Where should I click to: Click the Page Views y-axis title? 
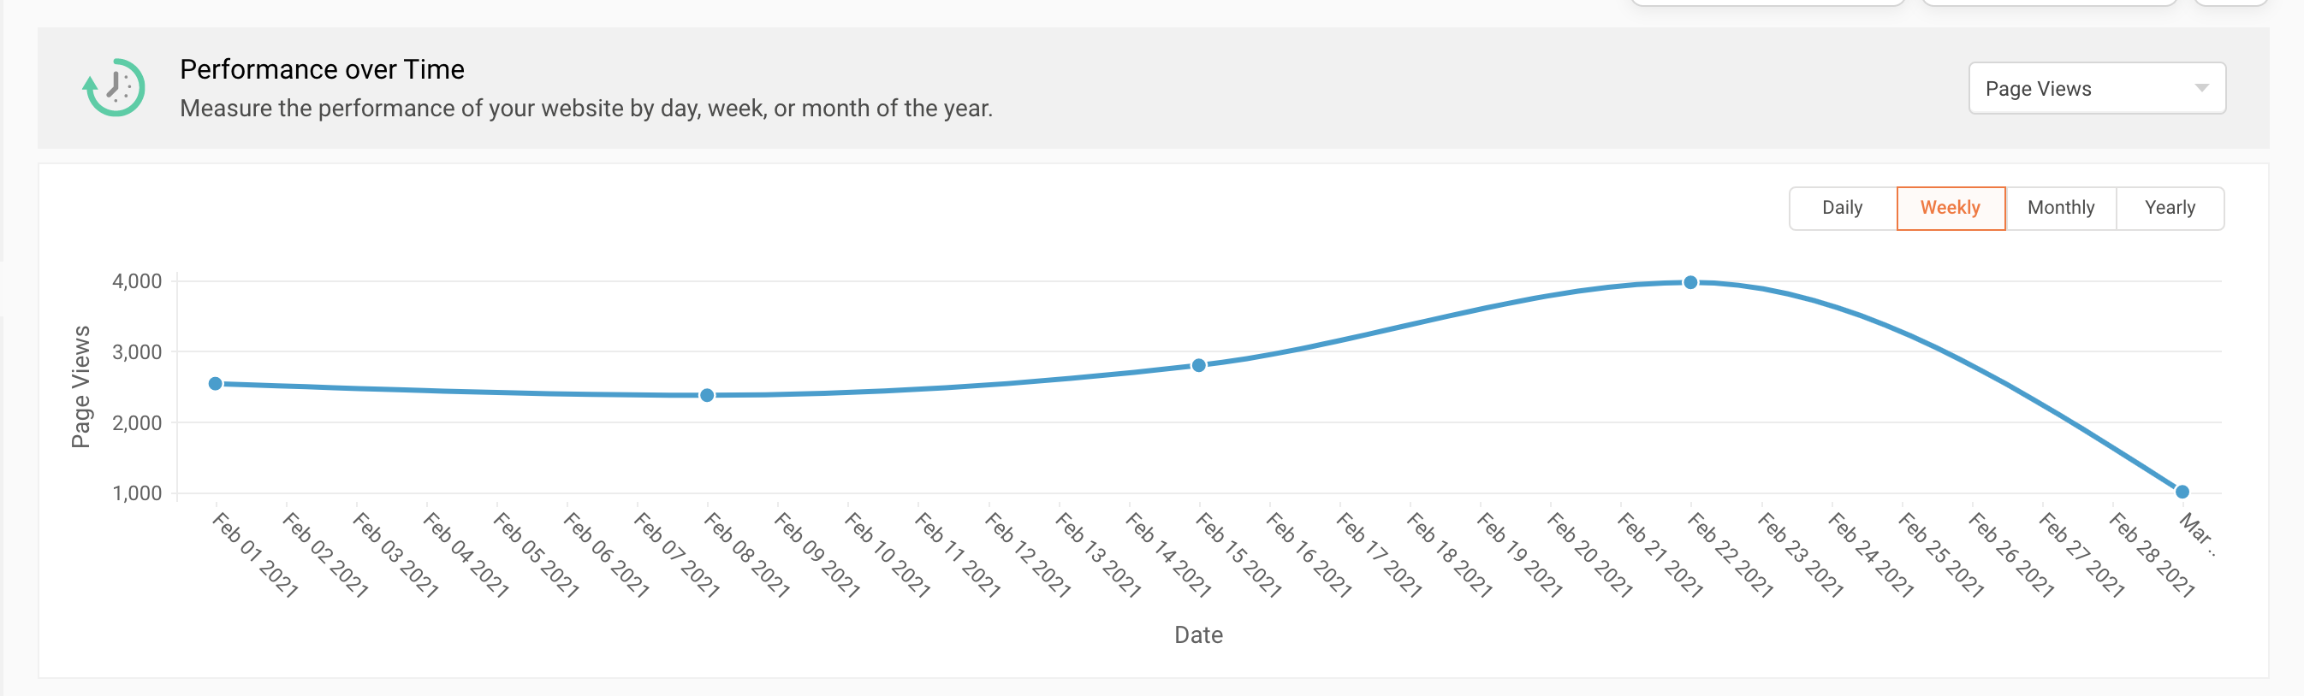(x=81, y=386)
